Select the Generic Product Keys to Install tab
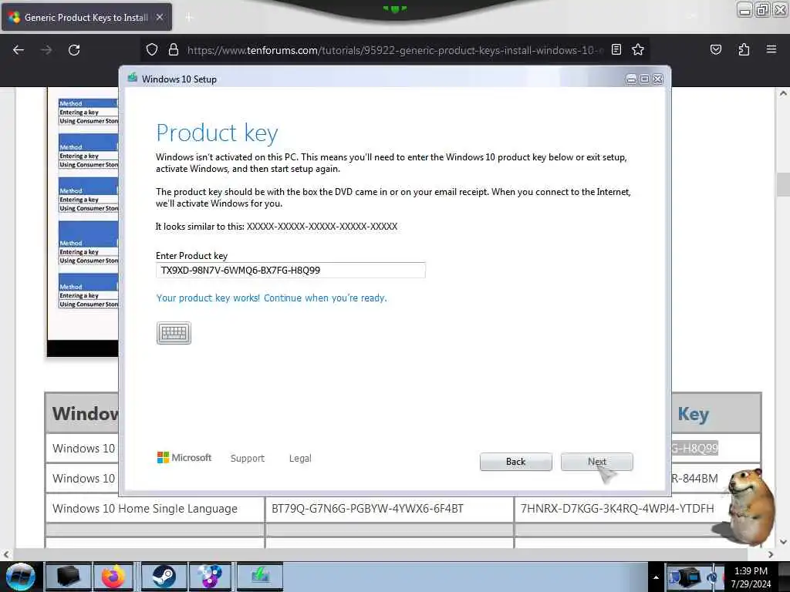The width and height of the screenshot is (790, 592). coord(86,17)
